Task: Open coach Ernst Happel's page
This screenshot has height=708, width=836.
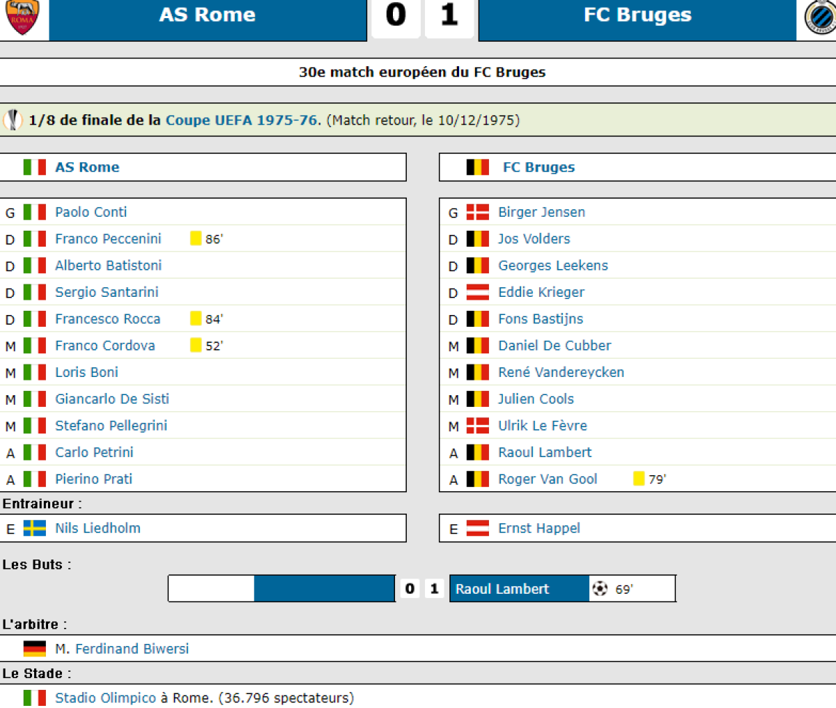Action: pos(539,528)
